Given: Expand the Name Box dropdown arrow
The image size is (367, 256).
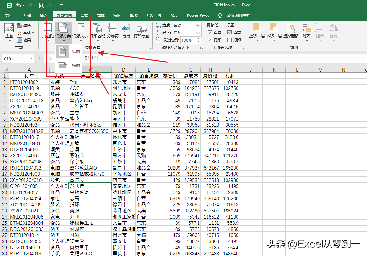Looking at the screenshot, I should 31,59.
